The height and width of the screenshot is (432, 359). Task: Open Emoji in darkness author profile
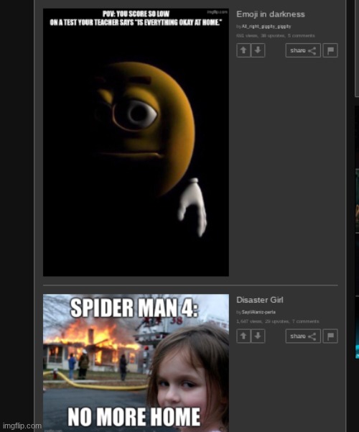click(x=266, y=27)
